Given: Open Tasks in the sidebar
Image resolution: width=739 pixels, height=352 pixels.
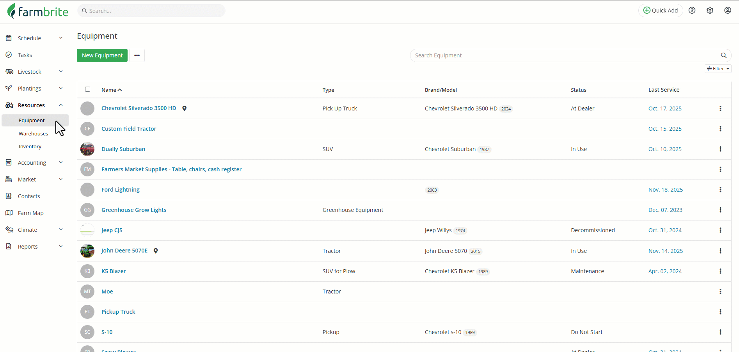Looking at the screenshot, I should click(25, 55).
